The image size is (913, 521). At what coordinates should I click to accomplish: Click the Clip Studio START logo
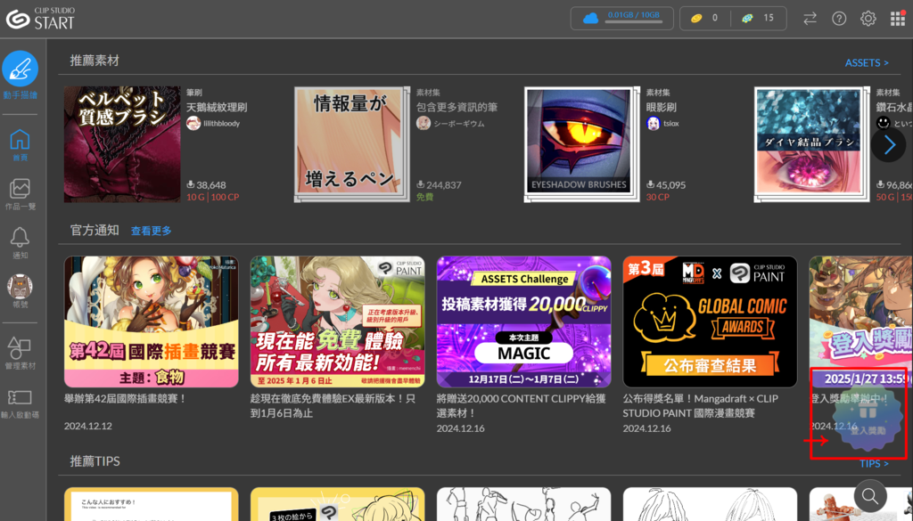click(40, 19)
